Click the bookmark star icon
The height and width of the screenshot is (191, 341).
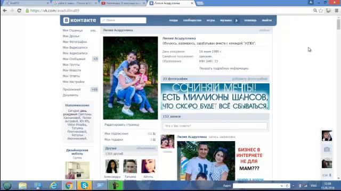(x=321, y=11)
